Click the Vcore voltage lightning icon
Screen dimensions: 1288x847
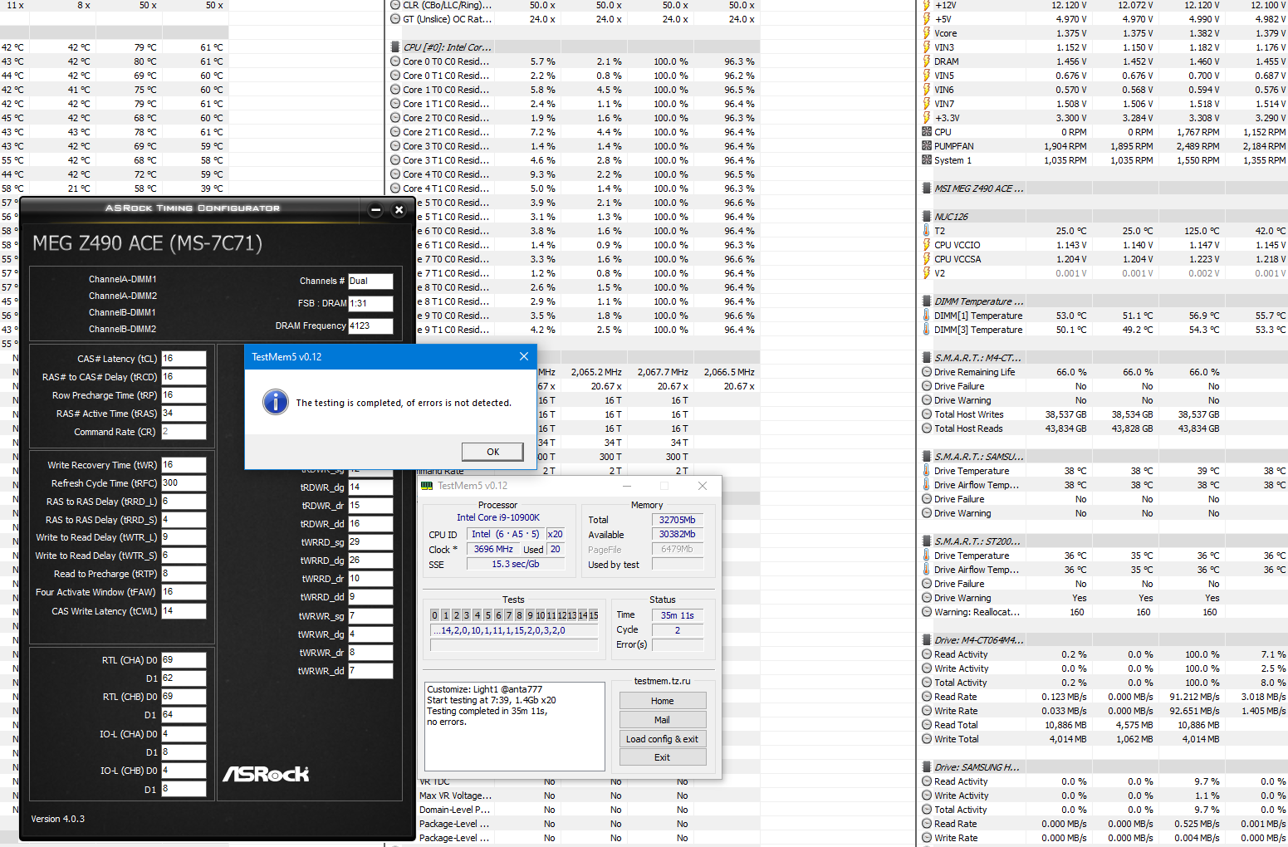(927, 33)
